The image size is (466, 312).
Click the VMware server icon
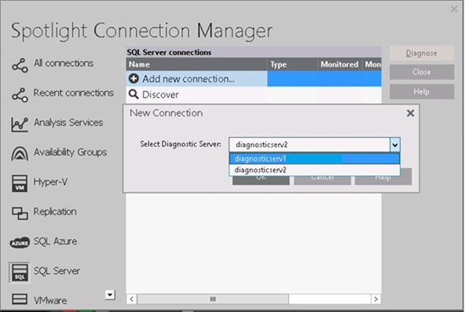pyautogui.click(x=19, y=299)
